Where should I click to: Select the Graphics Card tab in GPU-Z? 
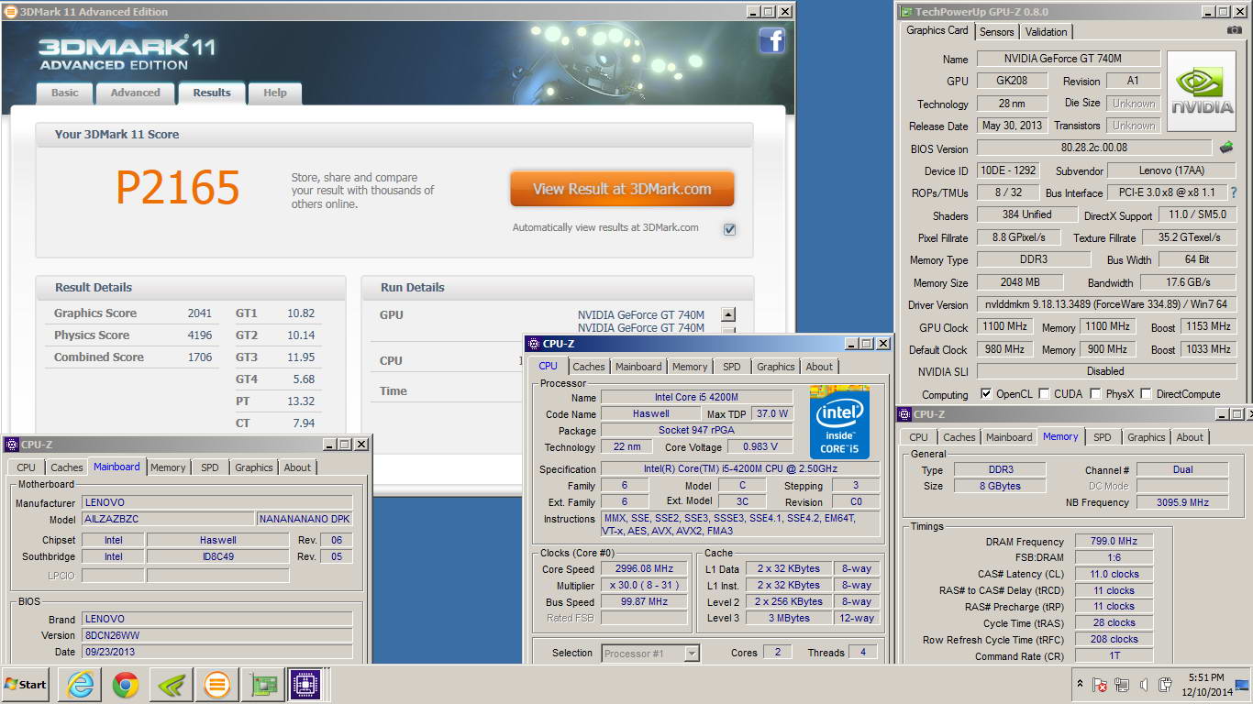click(937, 30)
